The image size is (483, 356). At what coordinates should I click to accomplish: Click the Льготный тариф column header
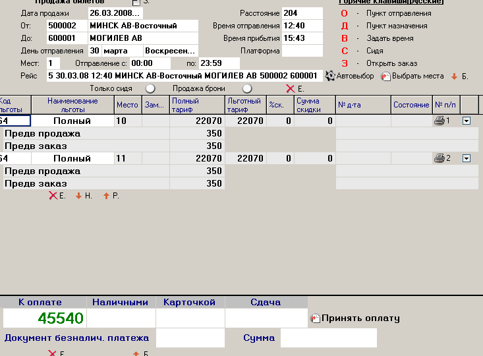(x=246, y=105)
